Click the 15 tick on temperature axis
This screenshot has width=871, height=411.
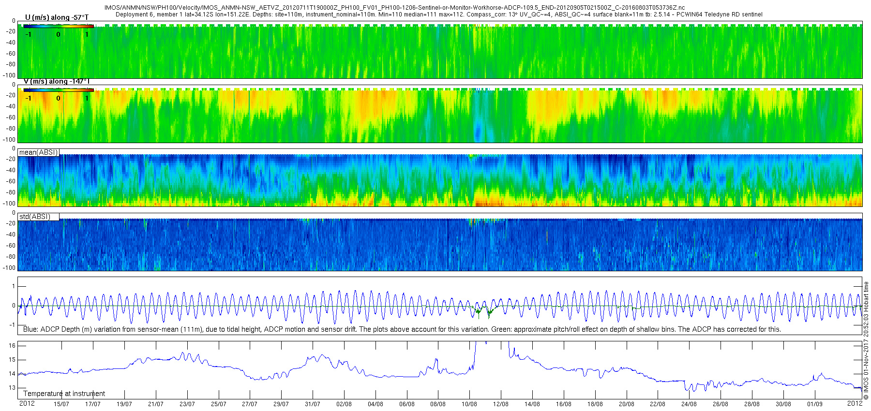12,359
